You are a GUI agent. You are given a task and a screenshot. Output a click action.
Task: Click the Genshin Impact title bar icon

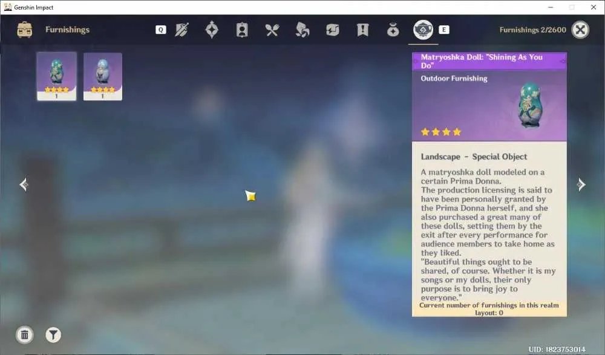click(8, 7)
